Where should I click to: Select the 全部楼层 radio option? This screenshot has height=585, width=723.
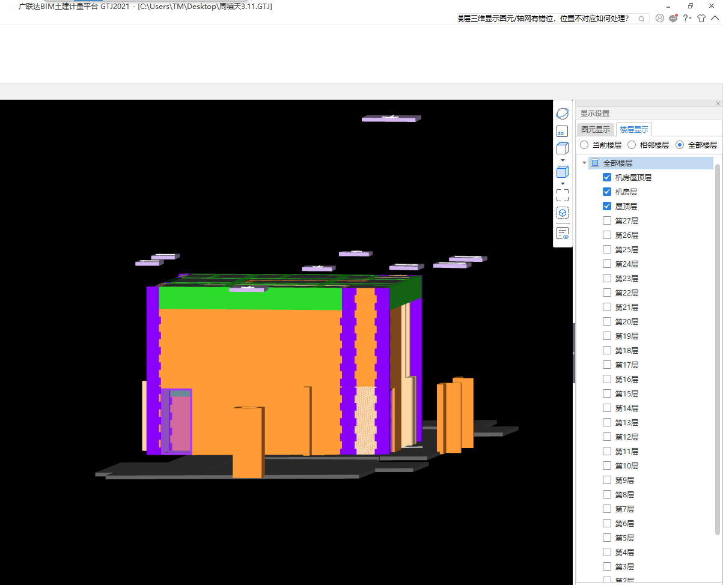(680, 145)
